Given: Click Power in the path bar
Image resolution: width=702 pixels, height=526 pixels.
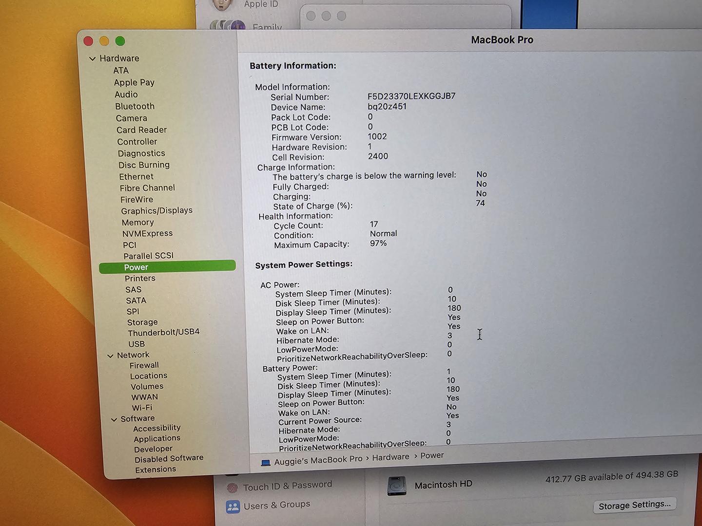Looking at the screenshot, I should point(432,455).
